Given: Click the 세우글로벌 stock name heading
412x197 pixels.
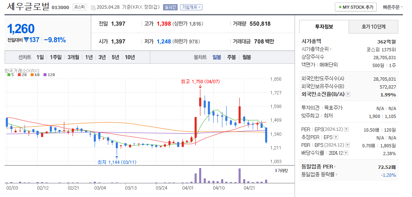Looking at the screenshot, I should tap(28, 7).
